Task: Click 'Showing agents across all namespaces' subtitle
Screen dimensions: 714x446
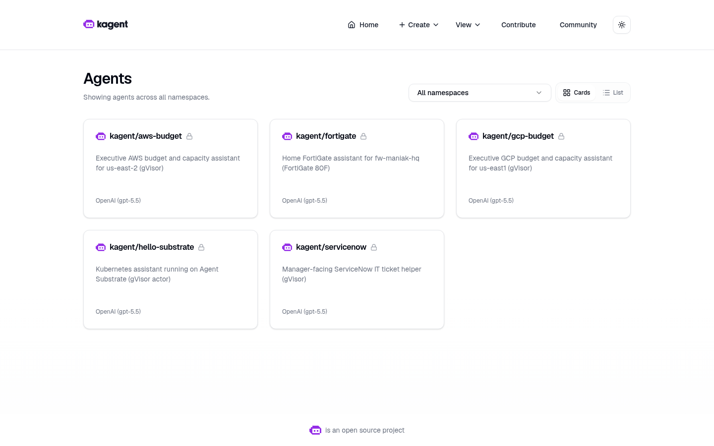Action: tap(146, 97)
